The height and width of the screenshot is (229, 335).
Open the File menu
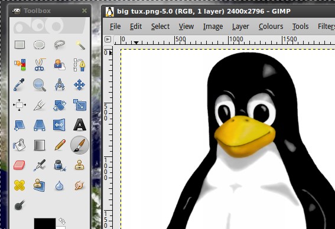(115, 27)
